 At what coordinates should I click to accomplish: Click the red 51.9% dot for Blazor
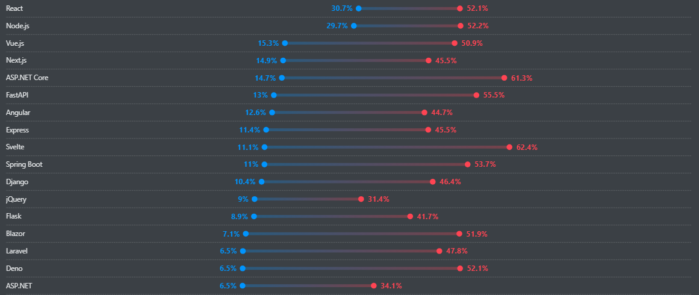(459, 234)
